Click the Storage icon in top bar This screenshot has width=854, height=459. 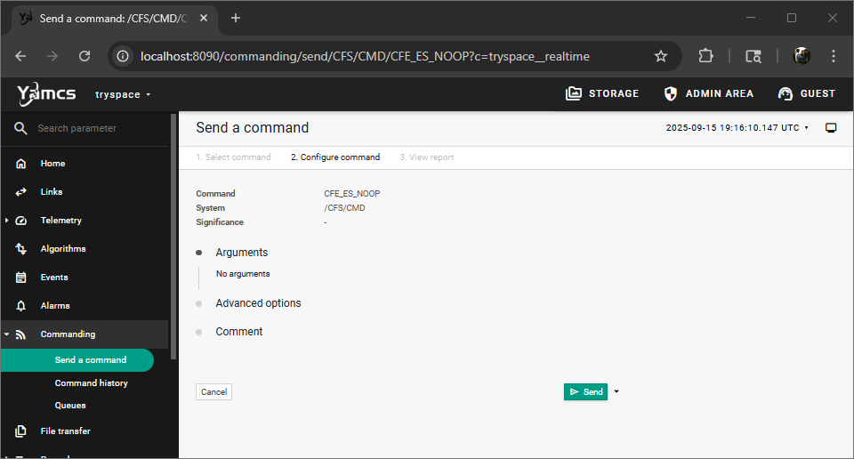(574, 93)
